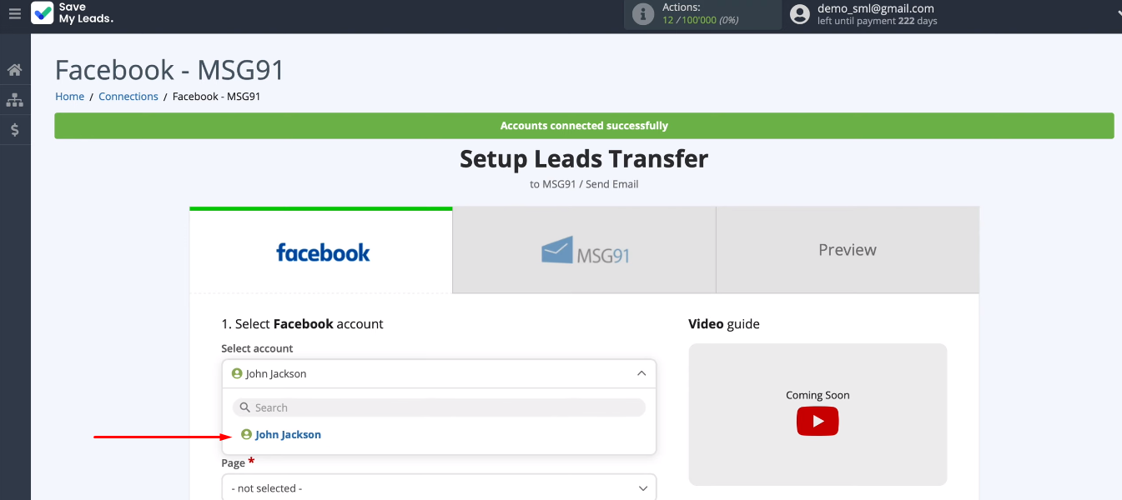The height and width of the screenshot is (500, 1122).
Task: Click the Facebook - MSG91 breadcrumb text
Action: pyautogui.click(x=217, y=97)
